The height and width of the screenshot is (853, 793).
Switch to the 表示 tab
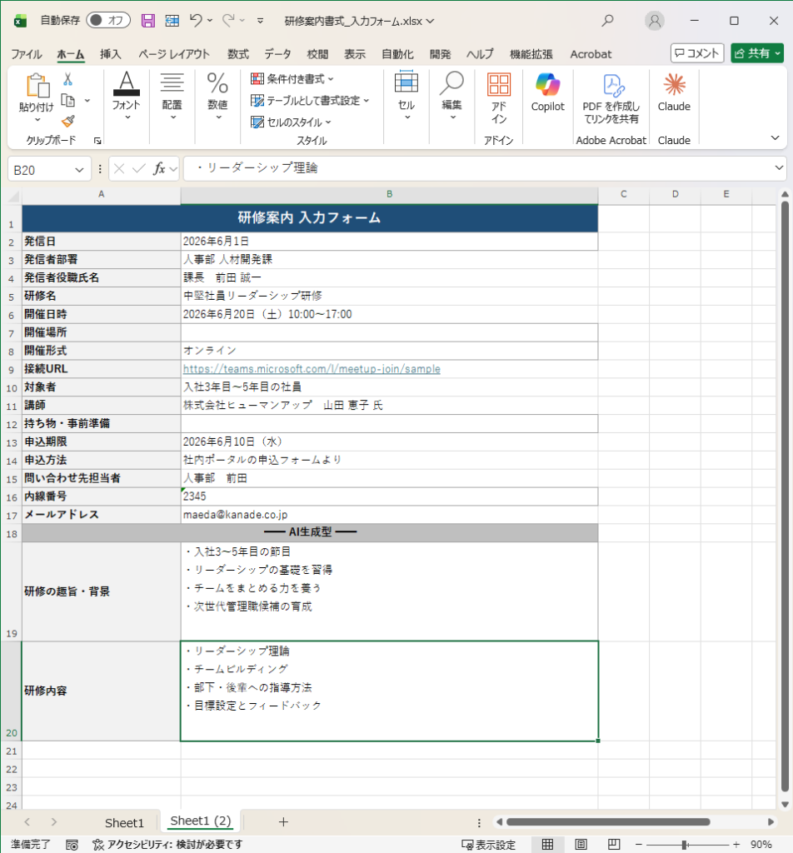click(x=355, y=54)
